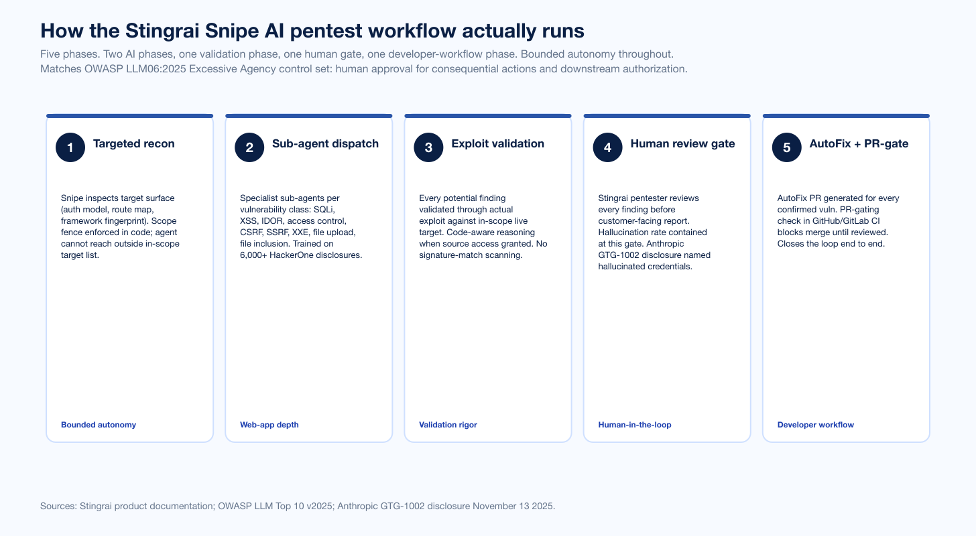The image size is (976, 536).
Task: Select the 'Targeted recon' card title
Action: point(134,143)
